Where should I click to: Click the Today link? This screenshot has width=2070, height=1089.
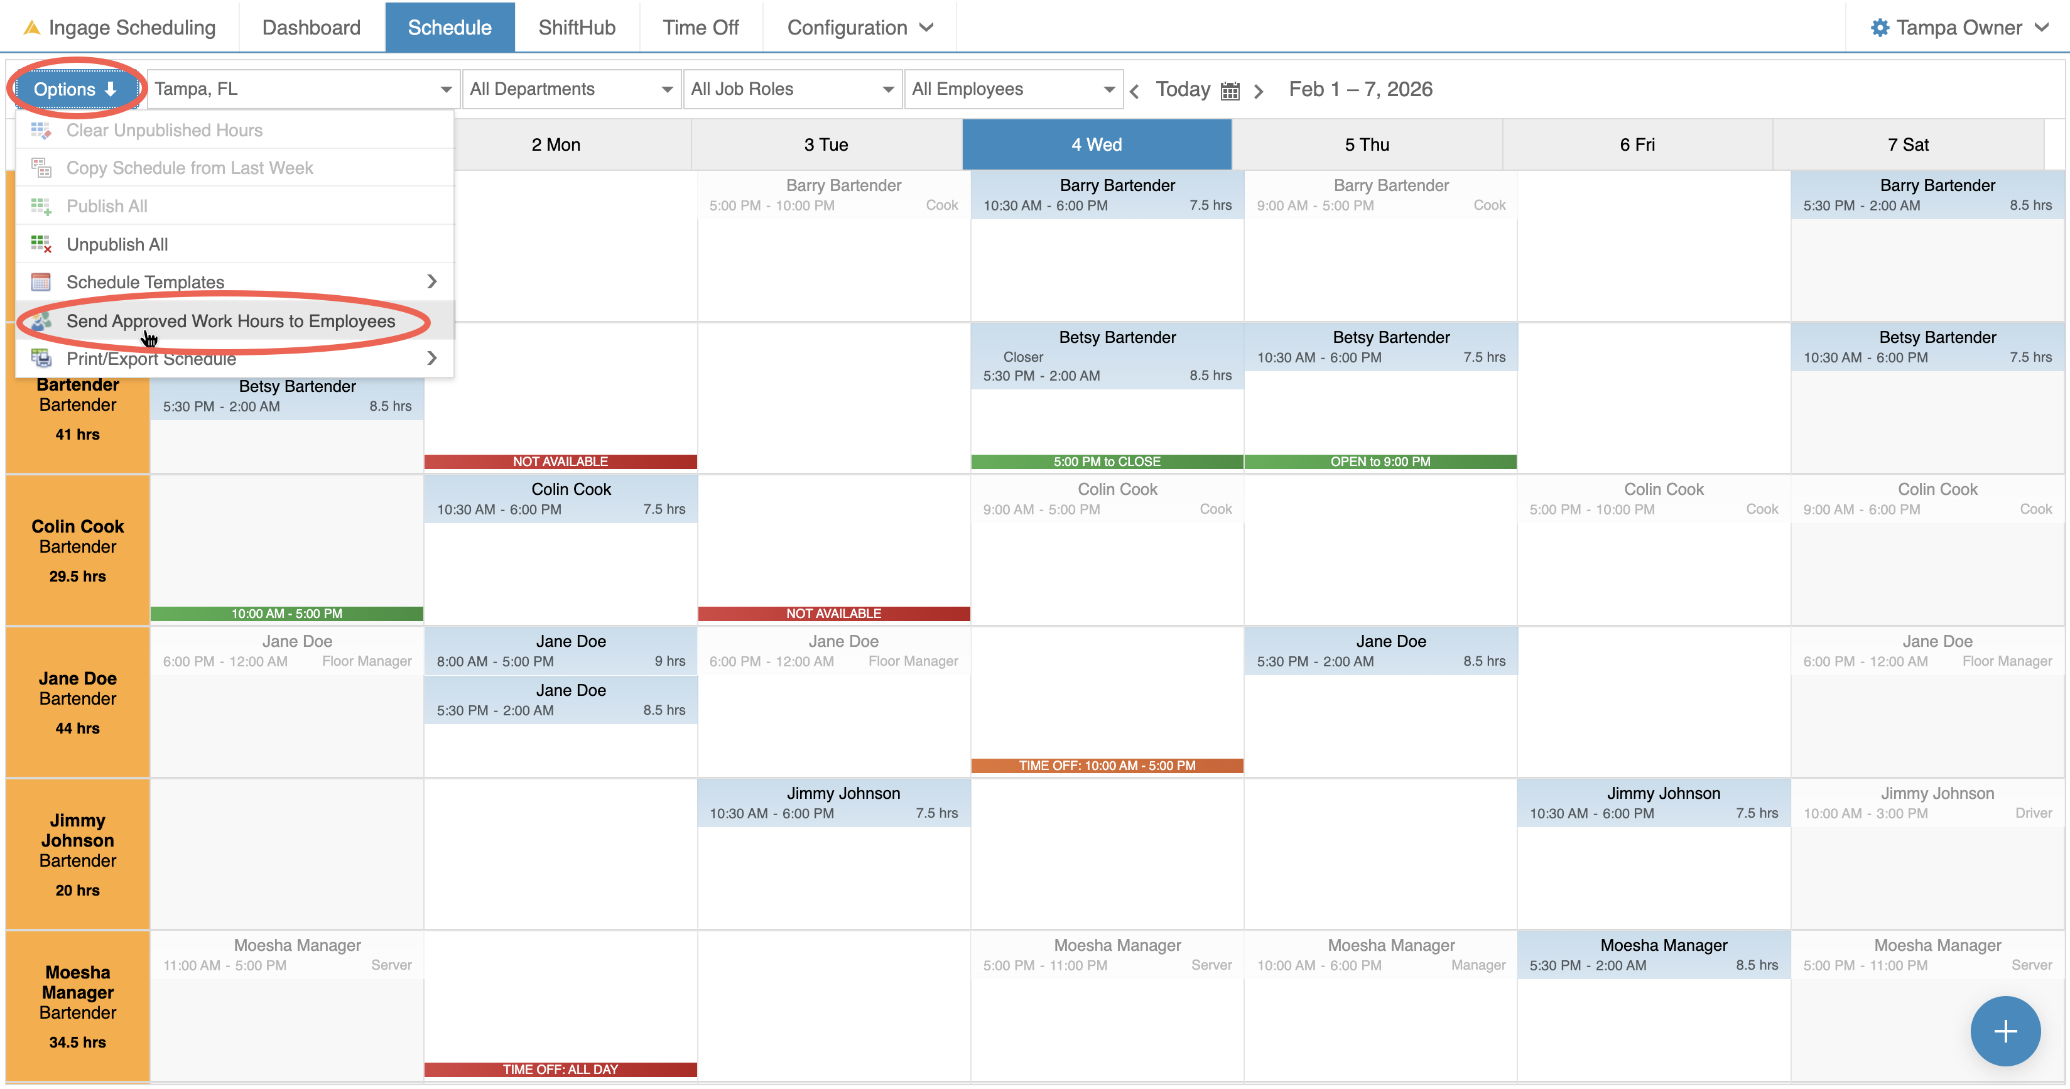point(1182,89)
